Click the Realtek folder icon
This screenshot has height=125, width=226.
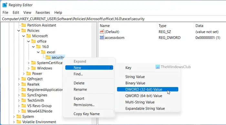click(x=24, y=84)
